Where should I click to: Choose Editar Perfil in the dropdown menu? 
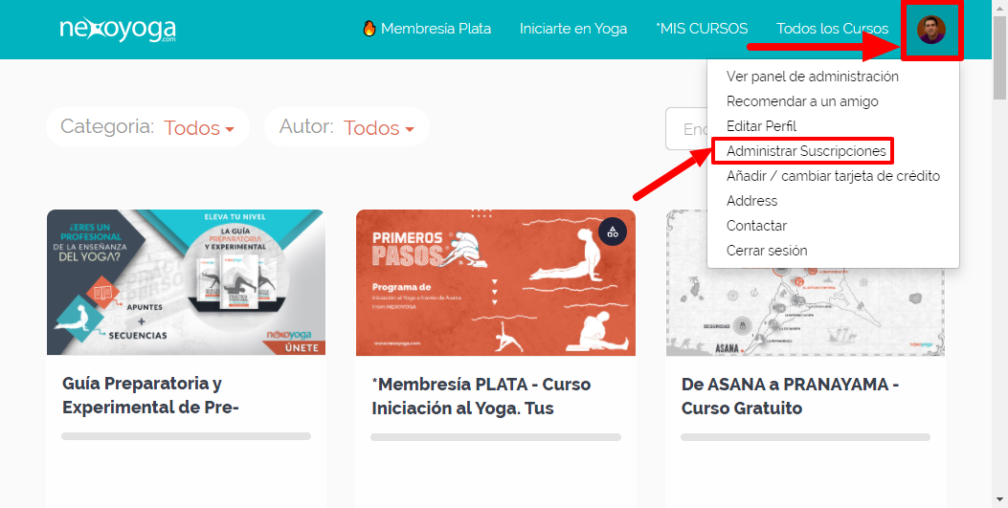point(761,126)
